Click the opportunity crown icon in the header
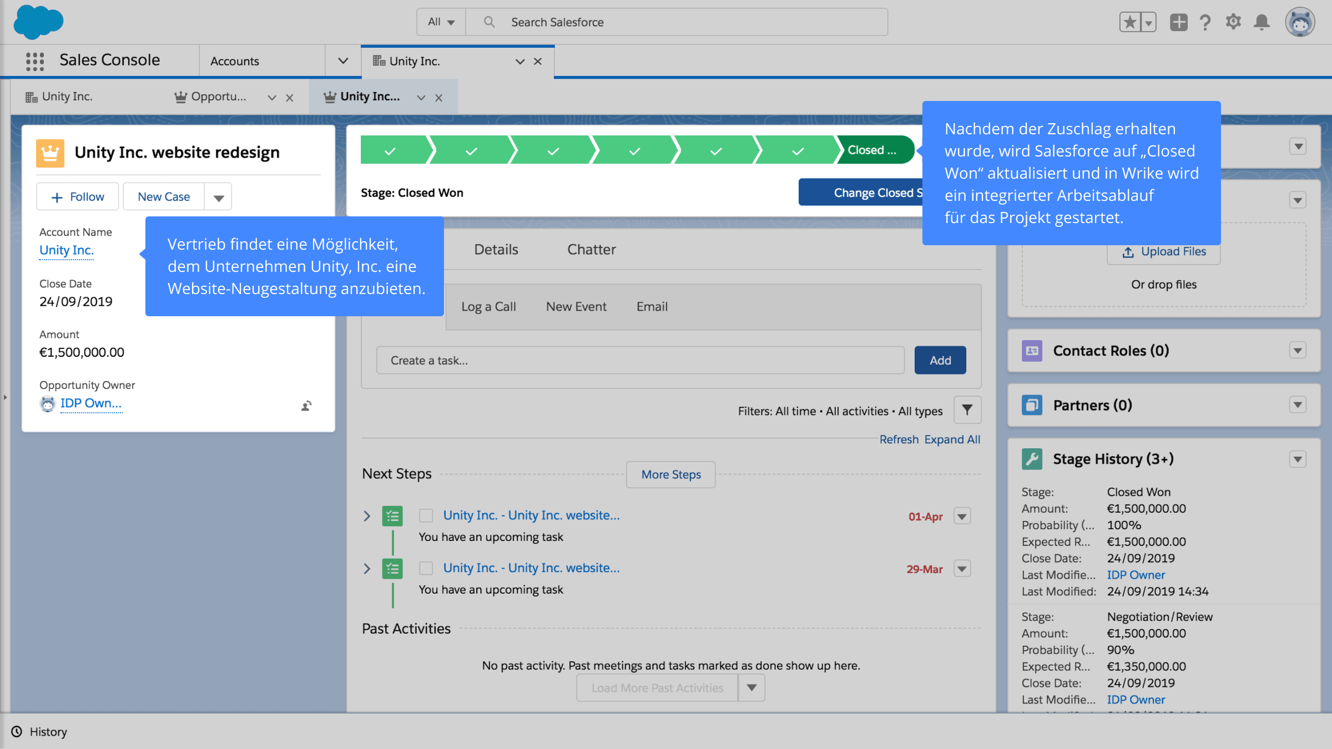The height and width of the screenshot is (749, 1332). click(x=50, y=153)
